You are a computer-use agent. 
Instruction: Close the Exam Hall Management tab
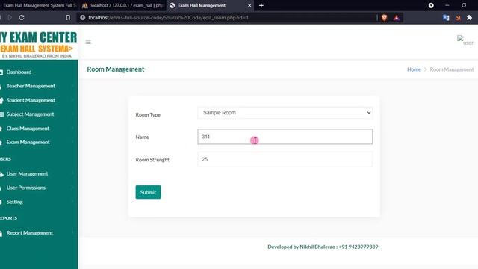point(249,5)
